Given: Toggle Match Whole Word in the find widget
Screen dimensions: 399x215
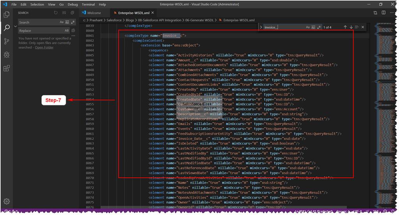Looking at the screenshot, I should [314, 27].
